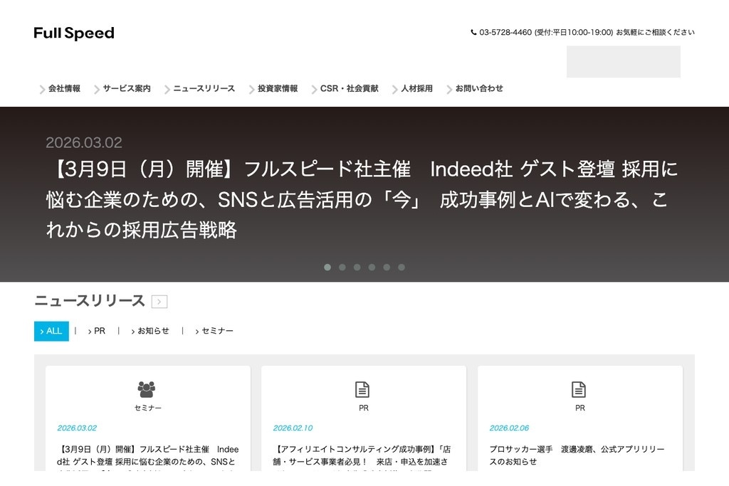
Task: Switch to the セミナー filter tab
Action: 216,331
